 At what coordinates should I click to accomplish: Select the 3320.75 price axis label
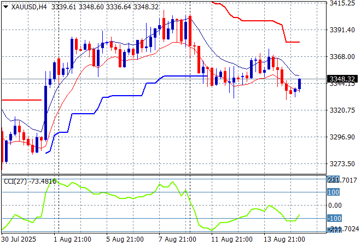tap(342, 110)
